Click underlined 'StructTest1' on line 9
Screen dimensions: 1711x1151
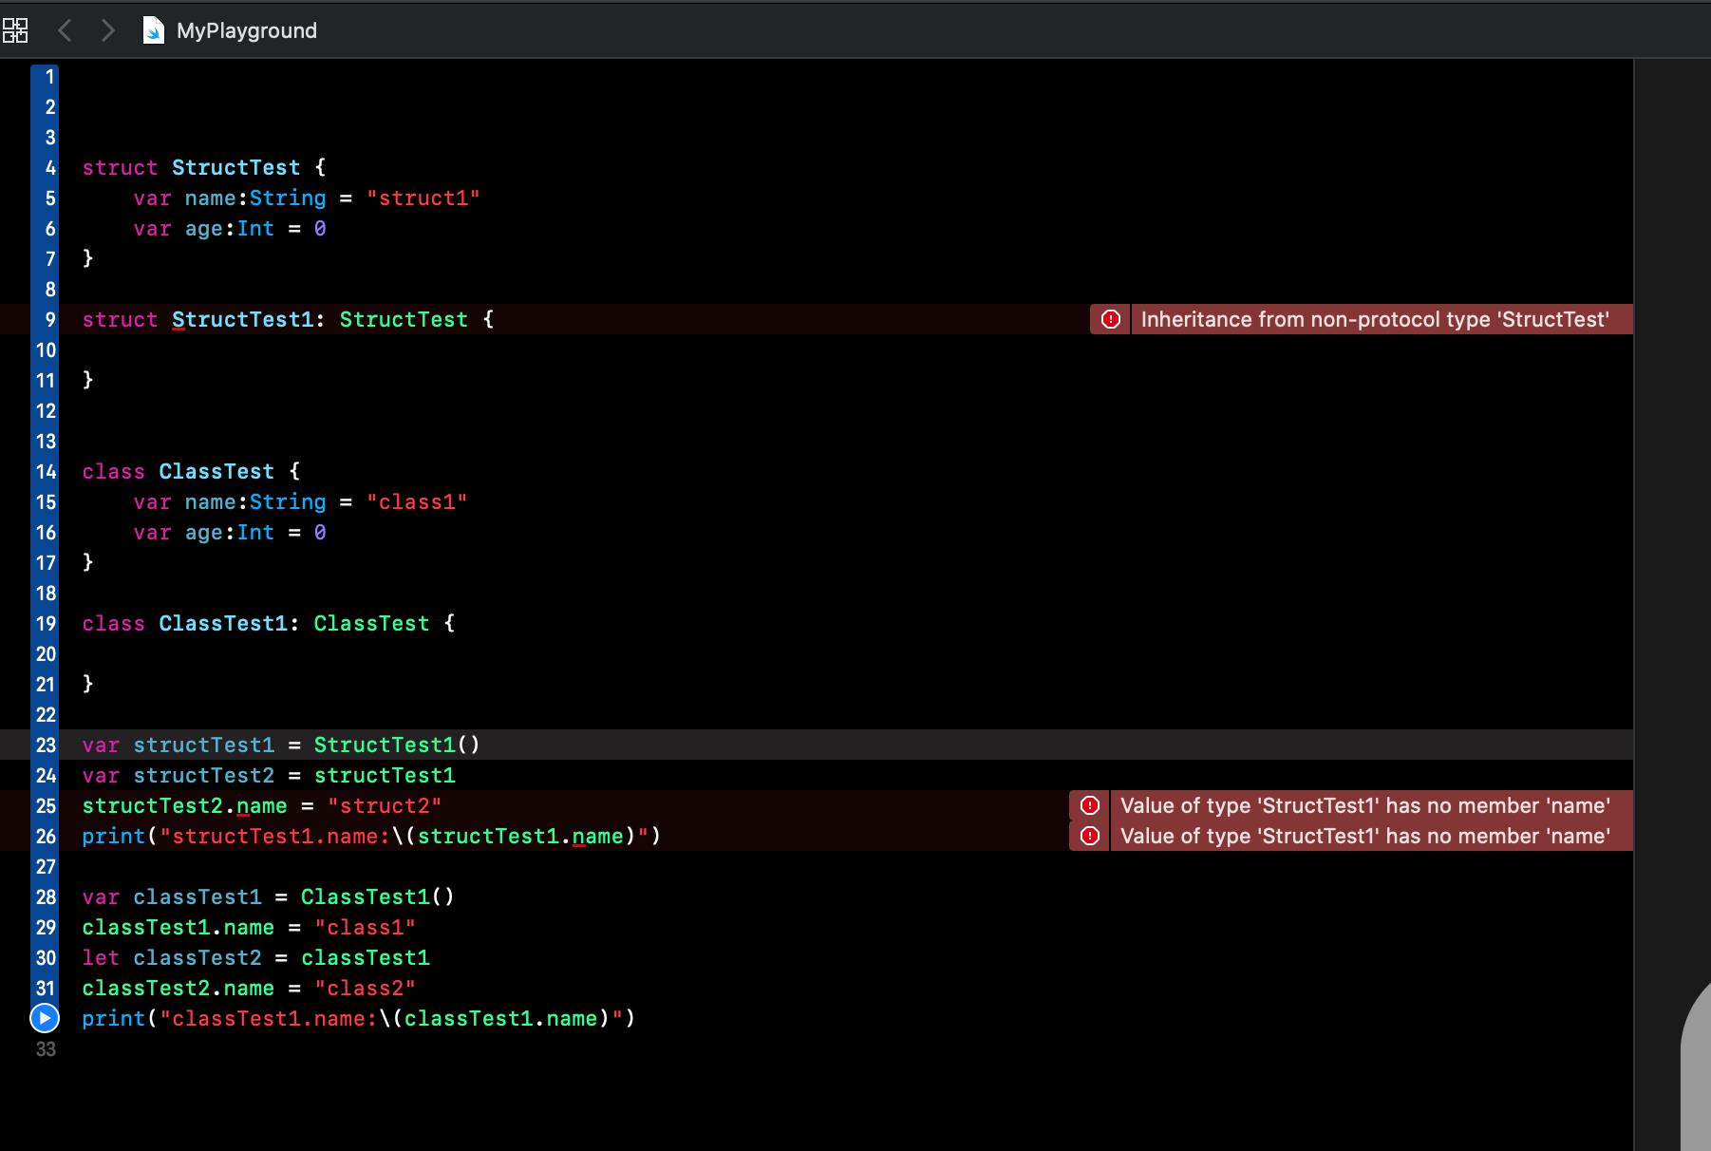point(242,319)
